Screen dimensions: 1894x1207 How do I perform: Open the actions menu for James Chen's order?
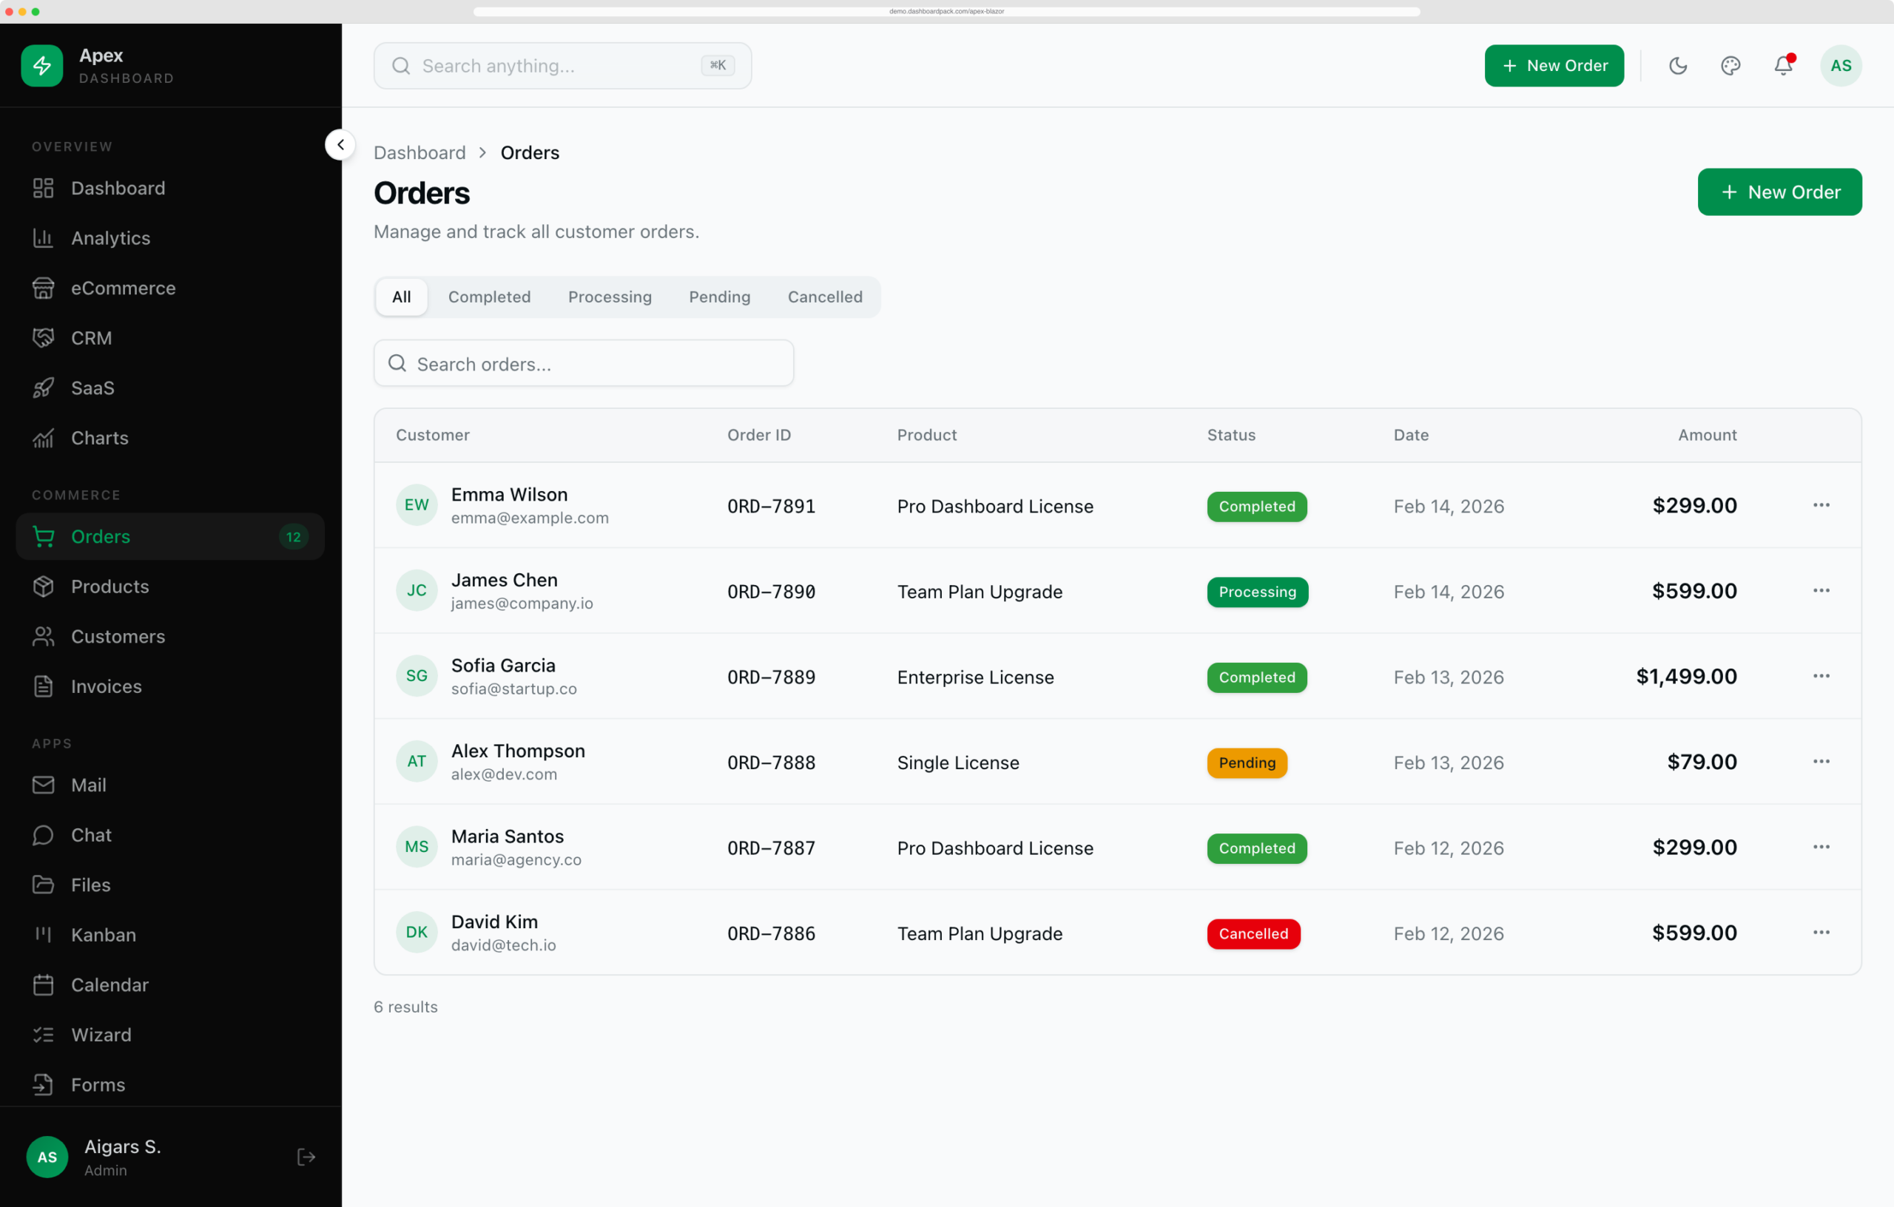pyautogui.click(x=1821, y=590)
